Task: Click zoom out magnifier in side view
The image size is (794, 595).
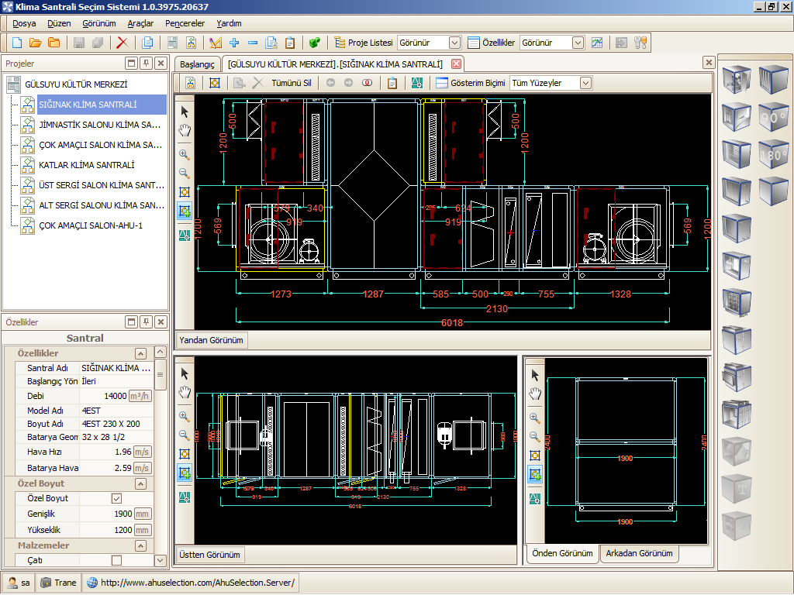Action: (x=185, y=174)
